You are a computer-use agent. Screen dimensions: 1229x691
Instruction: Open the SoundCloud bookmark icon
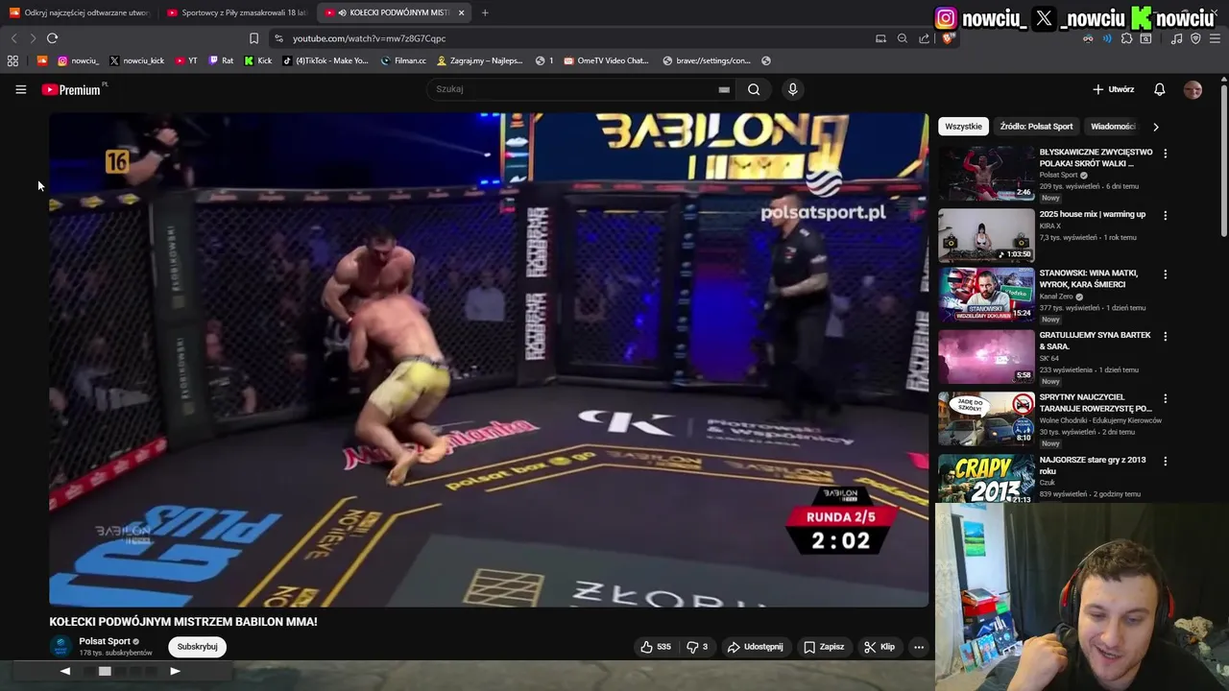pyautogui.click(x=42, y=60)
